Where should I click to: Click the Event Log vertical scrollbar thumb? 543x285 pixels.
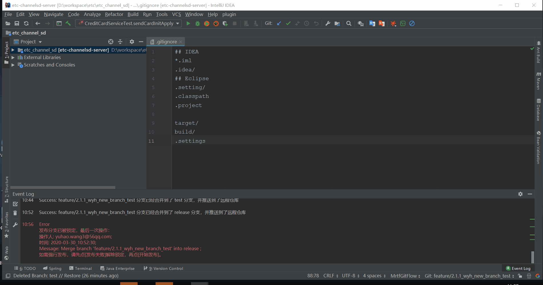click(532, 257)
